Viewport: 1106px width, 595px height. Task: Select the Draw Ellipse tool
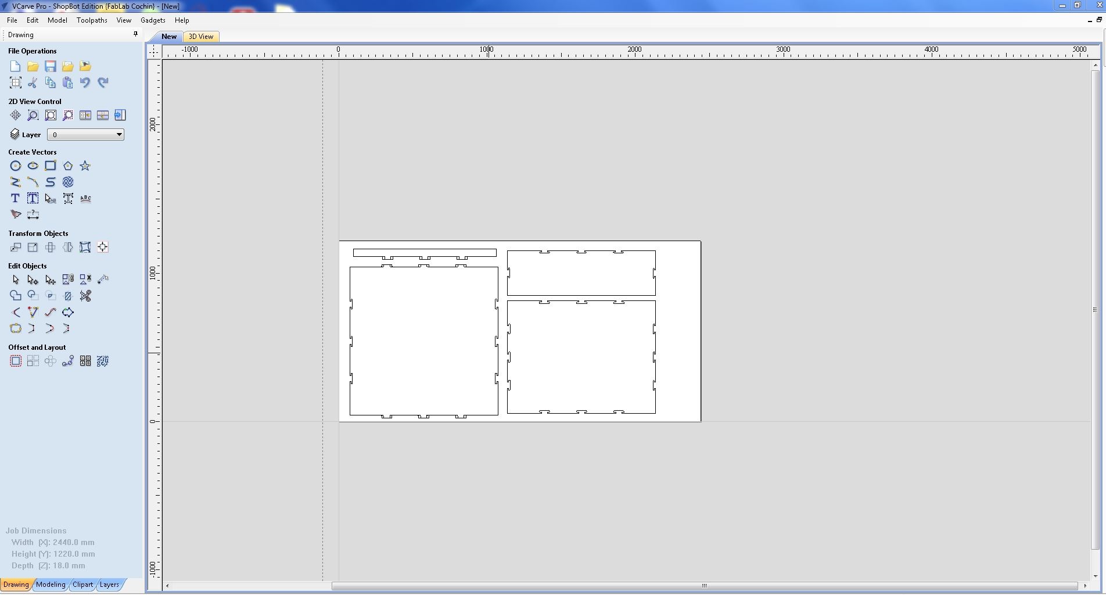coord(33,166)
